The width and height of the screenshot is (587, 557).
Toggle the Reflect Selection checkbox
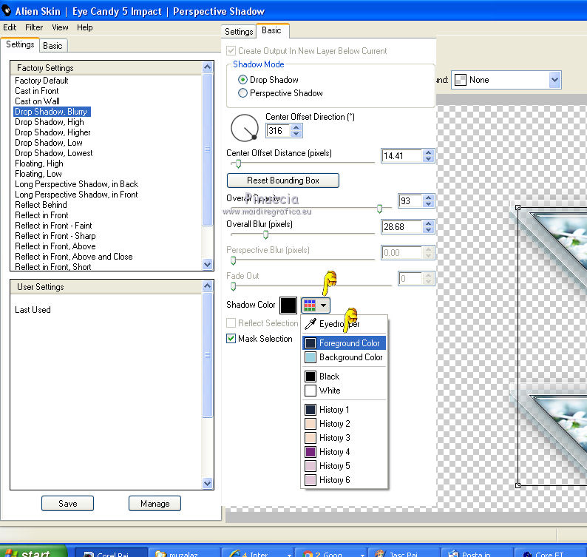231,323
